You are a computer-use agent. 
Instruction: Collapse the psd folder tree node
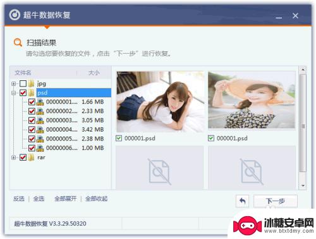[13, 93]
